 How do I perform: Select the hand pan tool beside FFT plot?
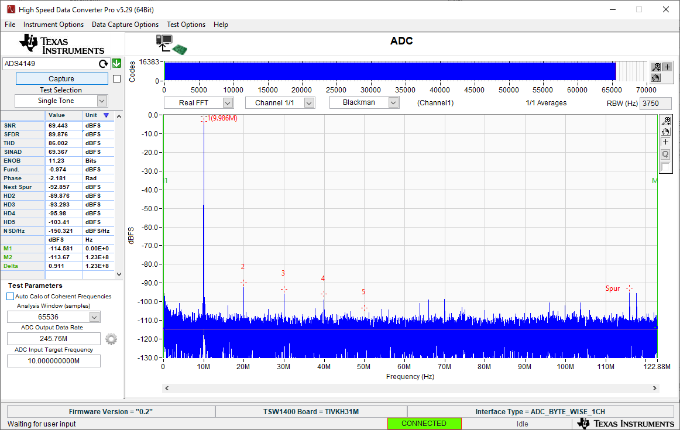coord(666,132)
